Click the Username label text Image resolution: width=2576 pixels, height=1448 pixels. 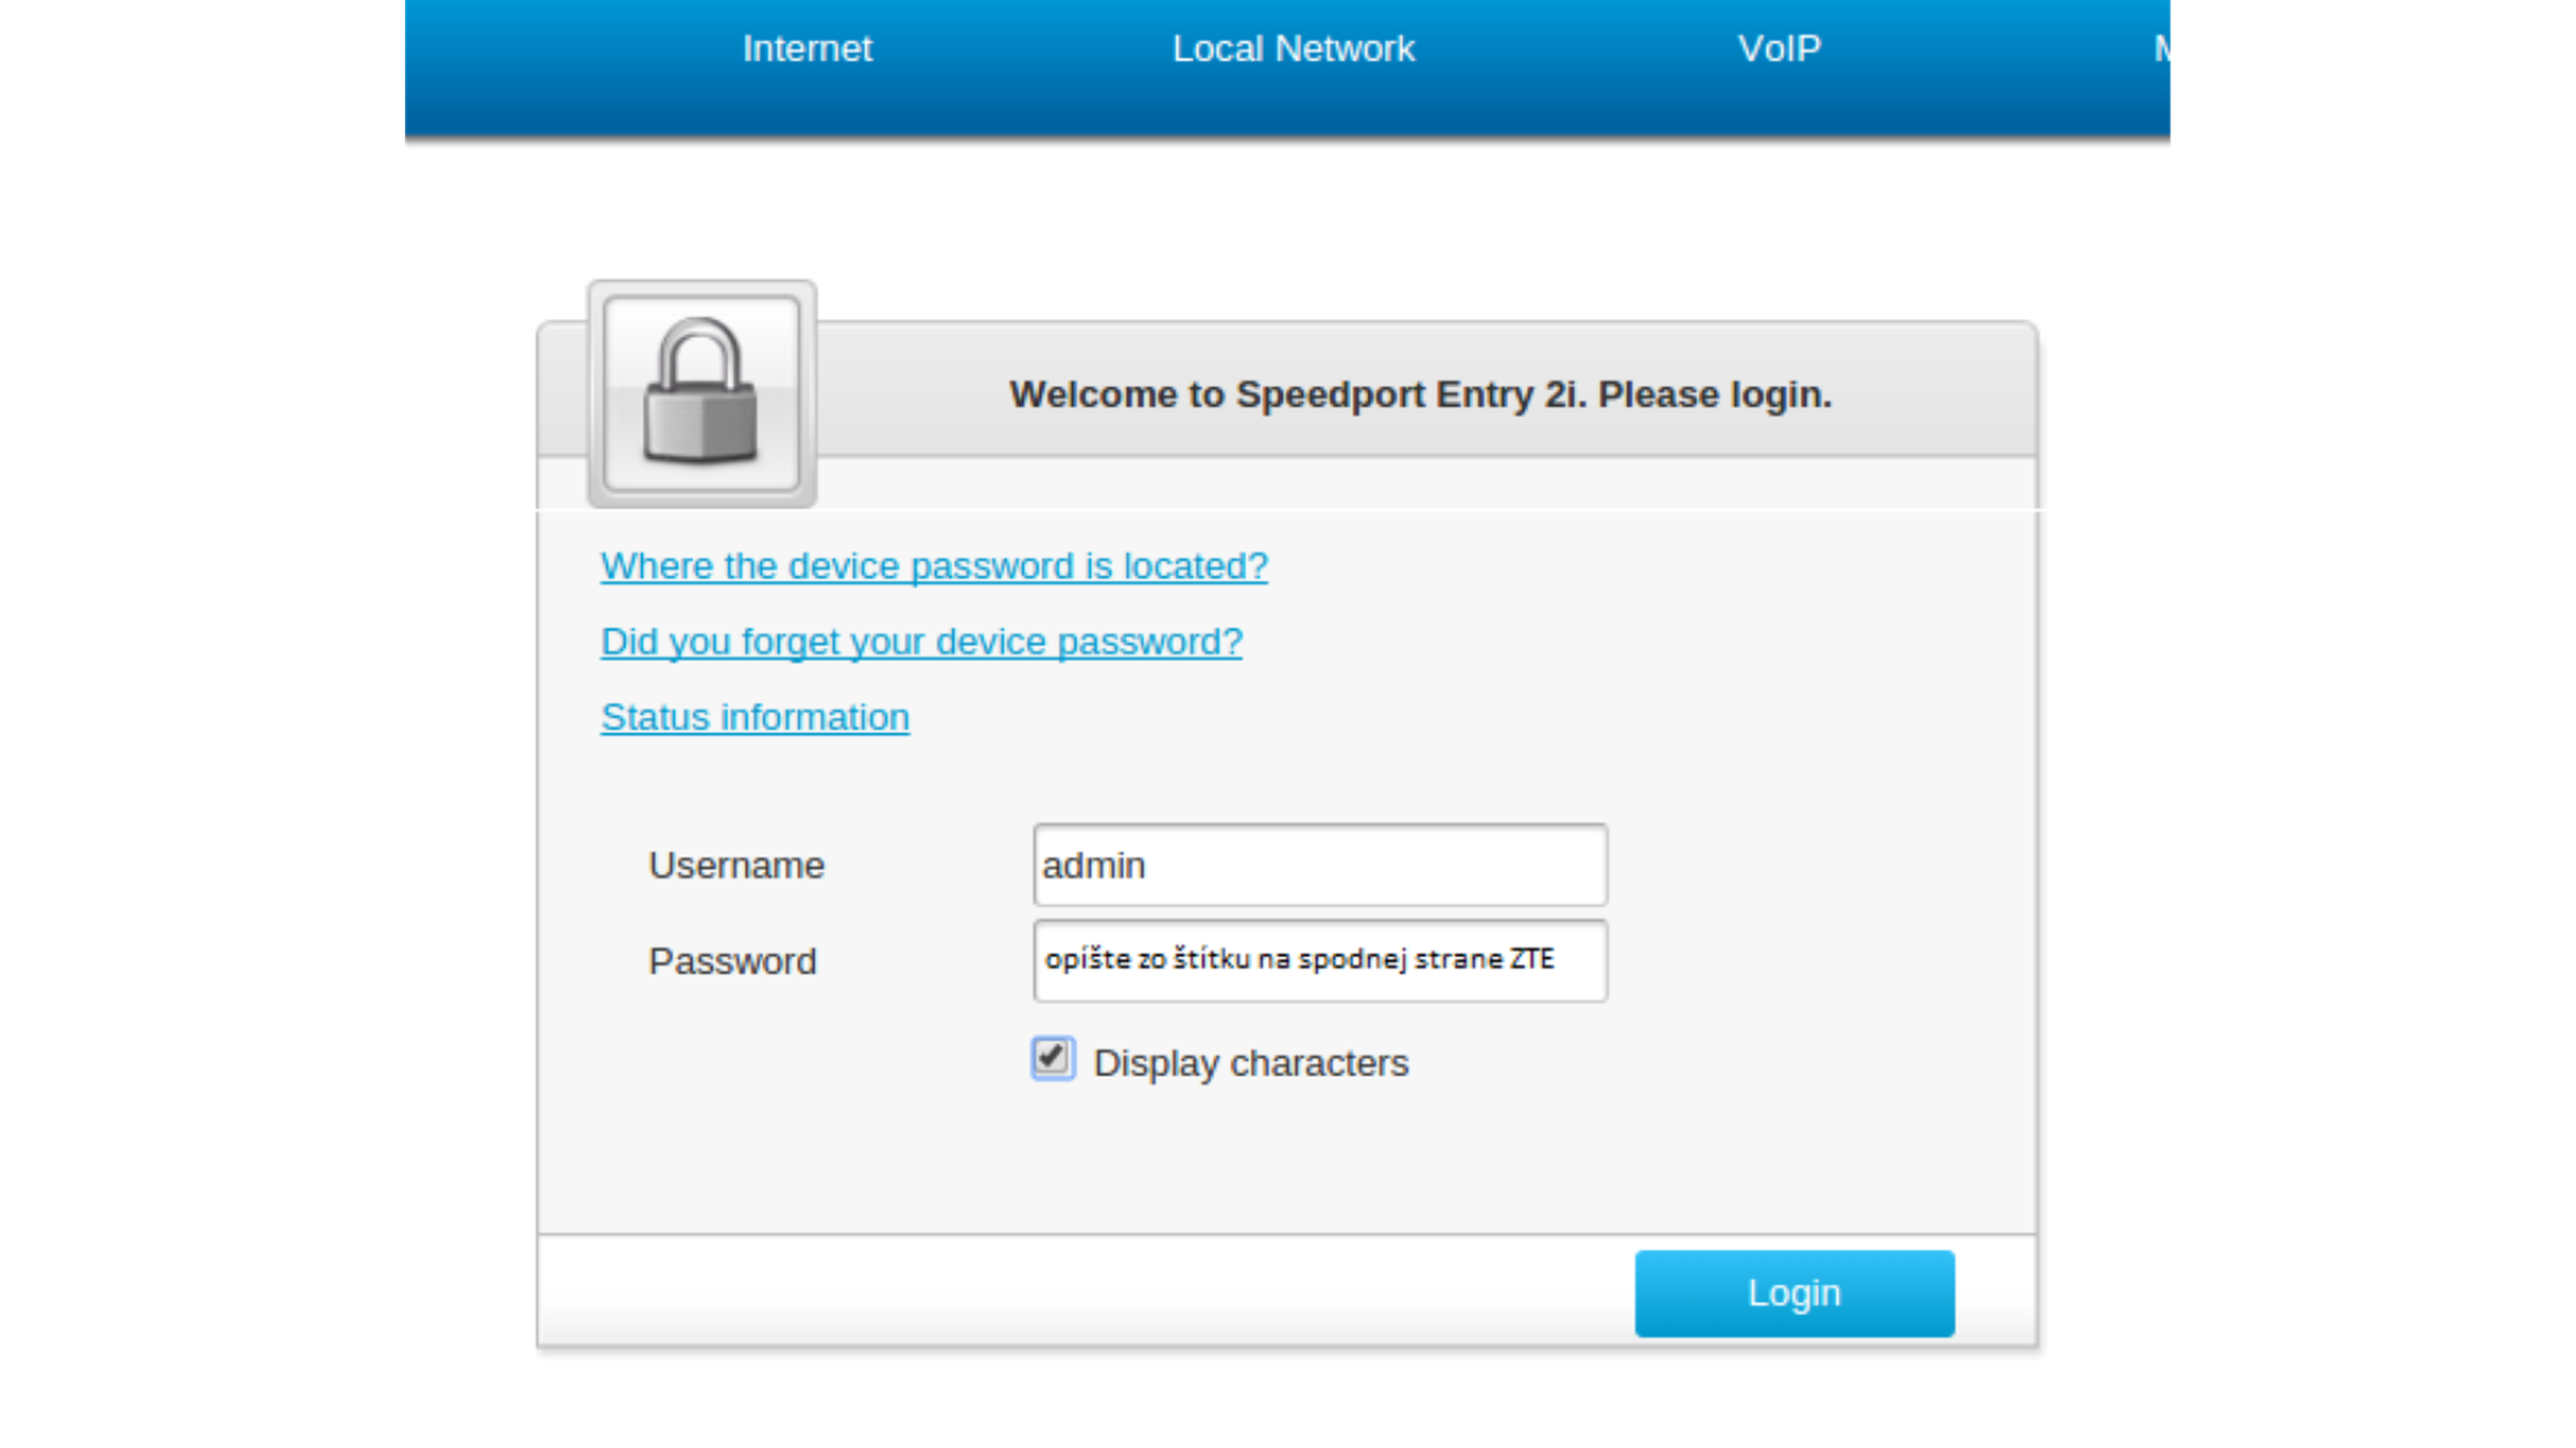(736, 865)
